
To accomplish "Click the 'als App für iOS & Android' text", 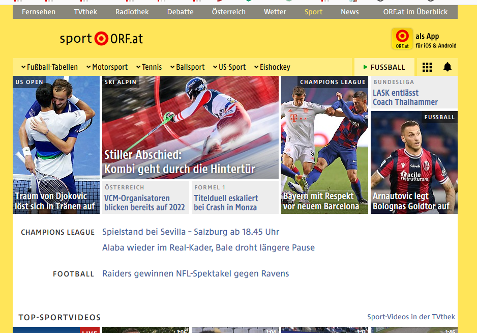I will coord(436,41).
